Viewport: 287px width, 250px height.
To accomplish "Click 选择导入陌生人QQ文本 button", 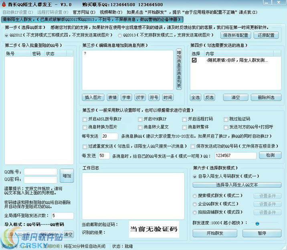I will coord(237,185).
